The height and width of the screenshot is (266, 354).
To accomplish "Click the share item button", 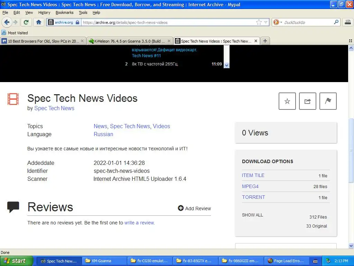I will [x=307, y=101].
